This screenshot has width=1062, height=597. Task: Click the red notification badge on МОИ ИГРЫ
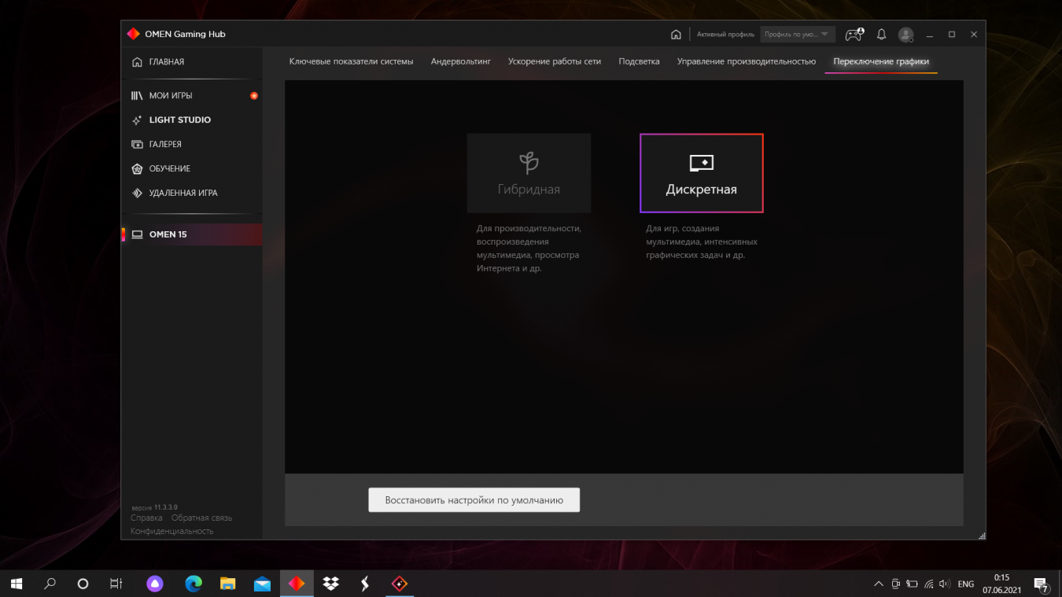pos(254,96)
